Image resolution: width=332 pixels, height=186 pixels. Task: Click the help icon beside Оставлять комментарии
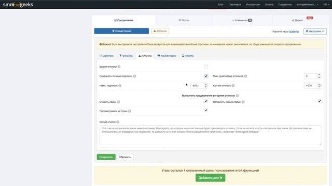243,102
